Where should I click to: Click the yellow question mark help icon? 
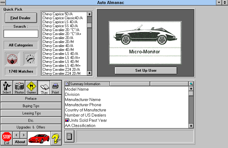pyautogui.click(x=56, y=139)
